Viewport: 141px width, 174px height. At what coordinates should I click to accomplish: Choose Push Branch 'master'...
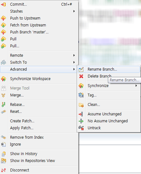tap(39, 32)
